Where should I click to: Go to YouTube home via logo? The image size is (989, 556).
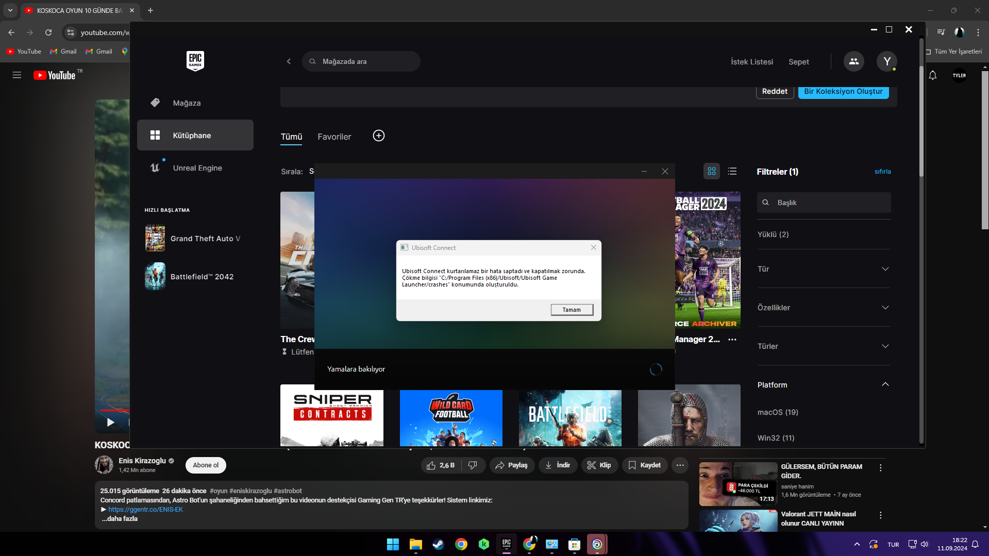(x=55, y=75)
